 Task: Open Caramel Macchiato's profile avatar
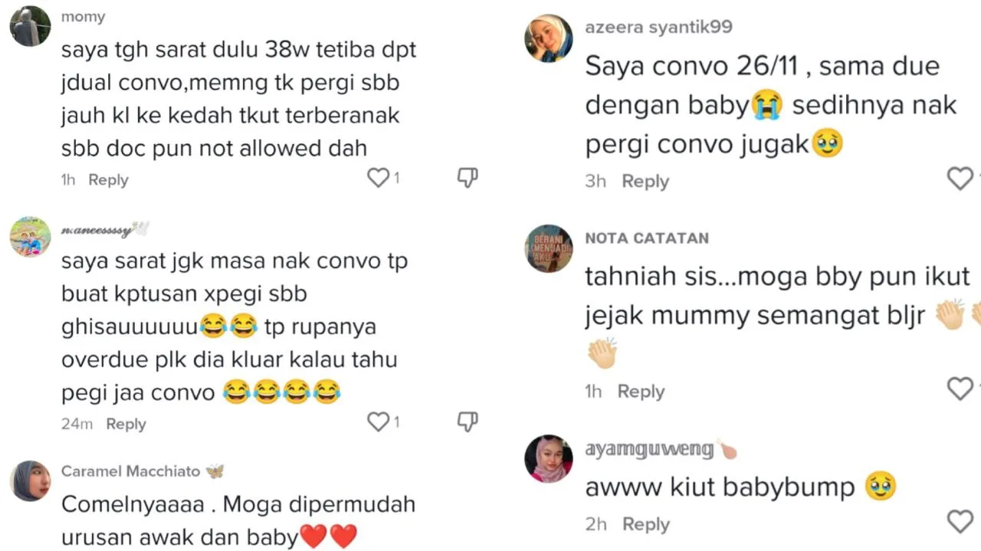pos(31,480)
